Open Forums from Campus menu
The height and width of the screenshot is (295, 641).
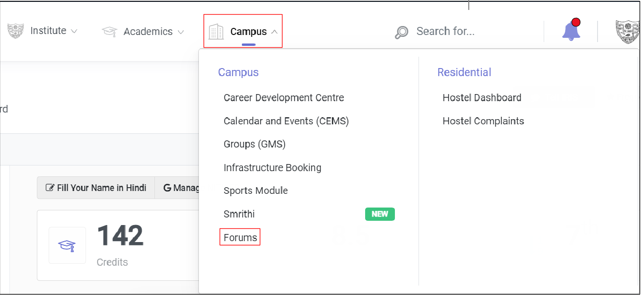tap(240, 237)
